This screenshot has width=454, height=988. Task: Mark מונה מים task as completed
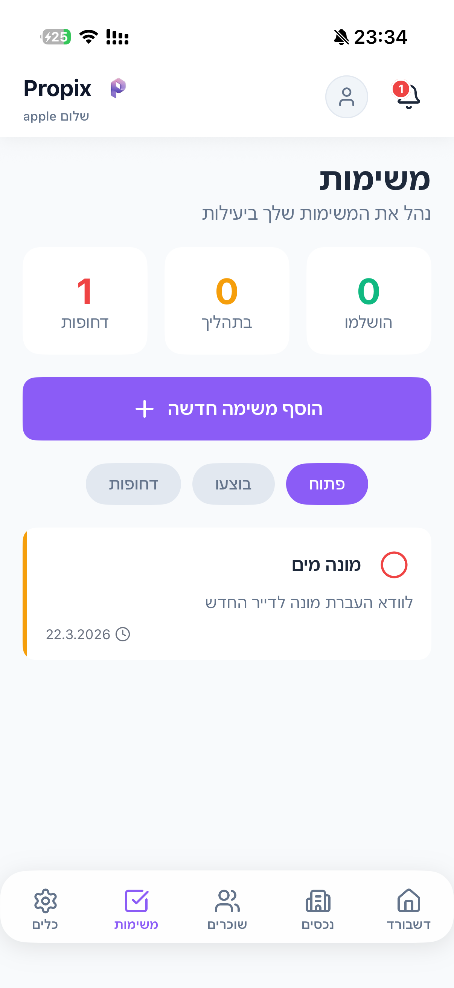[x=393, y=564]
